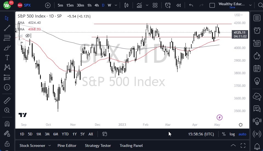The height and width of the screenshot is (151, 263).
Task: Open the hotlists flame icon
Action: tap(257, 56)
